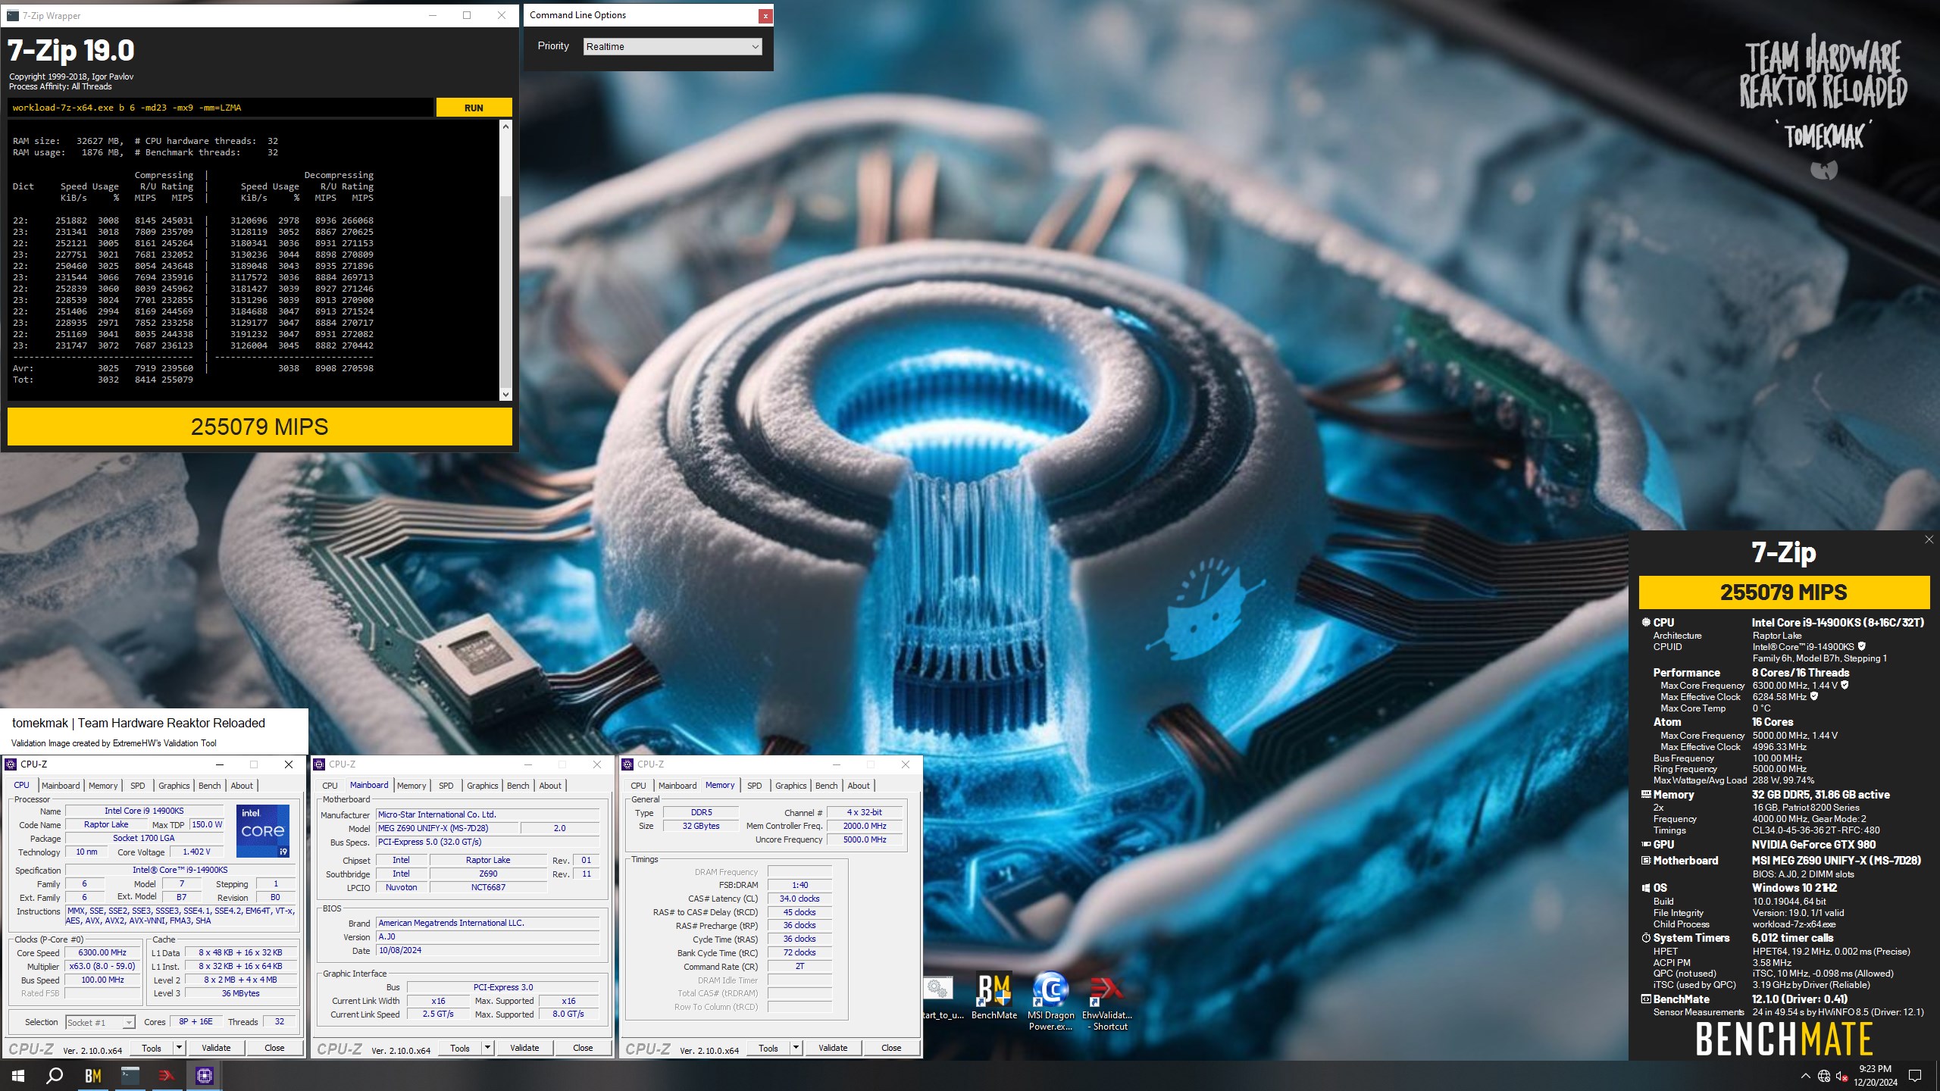The width and height of the screenshot is (1940, 1091).
Task: Open the BenchMate desktop shortcut
Action: [994, 996]
